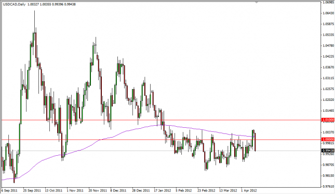Click the 23 Feb 2012 date label
The image size is (335, 194).
tap(206, 190)
